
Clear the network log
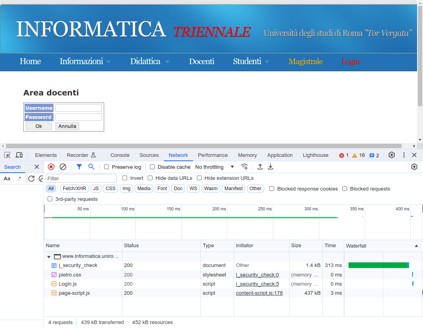point(63,167)
